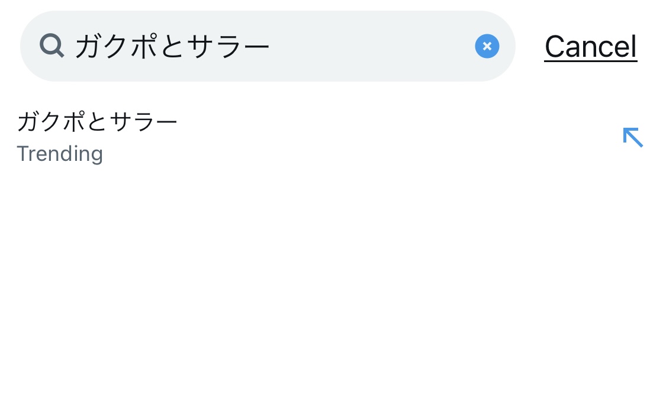This screenshot has width=666, height=414.
Task: Select the ガクポとサラー trending suggestion
Action: [97, 122]
